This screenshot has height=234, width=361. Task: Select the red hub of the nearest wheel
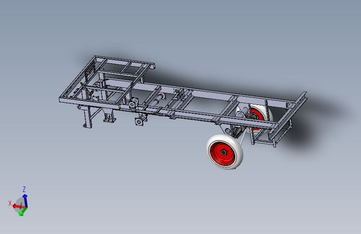coord(223,153)
